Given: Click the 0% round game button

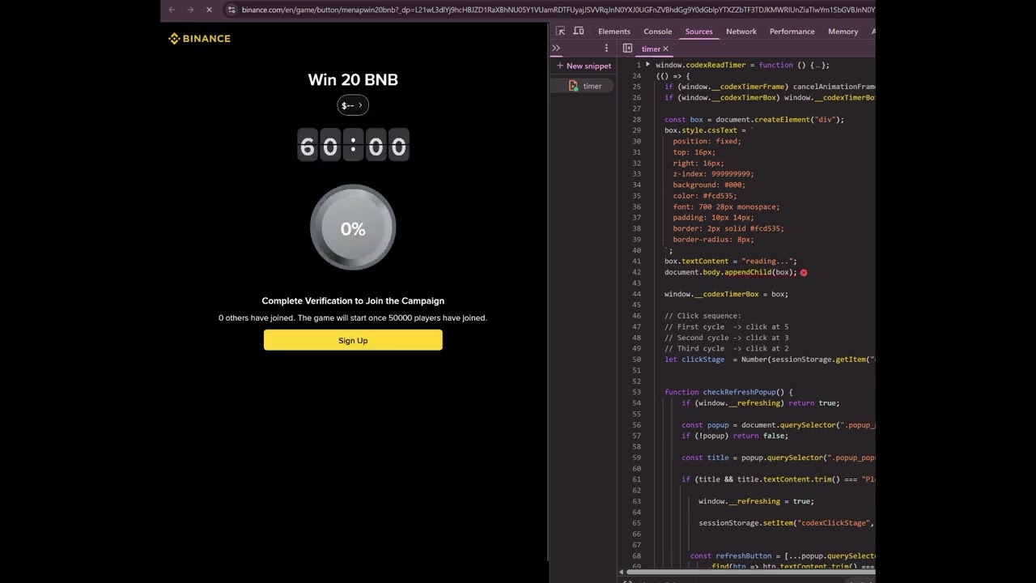Looking at the screenshot, I should tap(353, 228).
